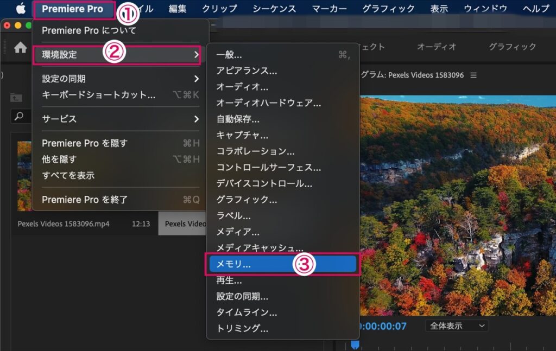556x351 pixels.
Task: Select すべてを表示
Action: click(121, 175)
